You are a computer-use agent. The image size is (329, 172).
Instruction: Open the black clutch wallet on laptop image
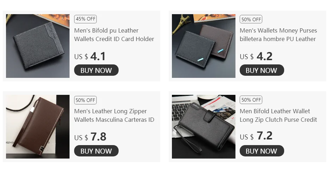pyautogui.click(x=204, y=127)
